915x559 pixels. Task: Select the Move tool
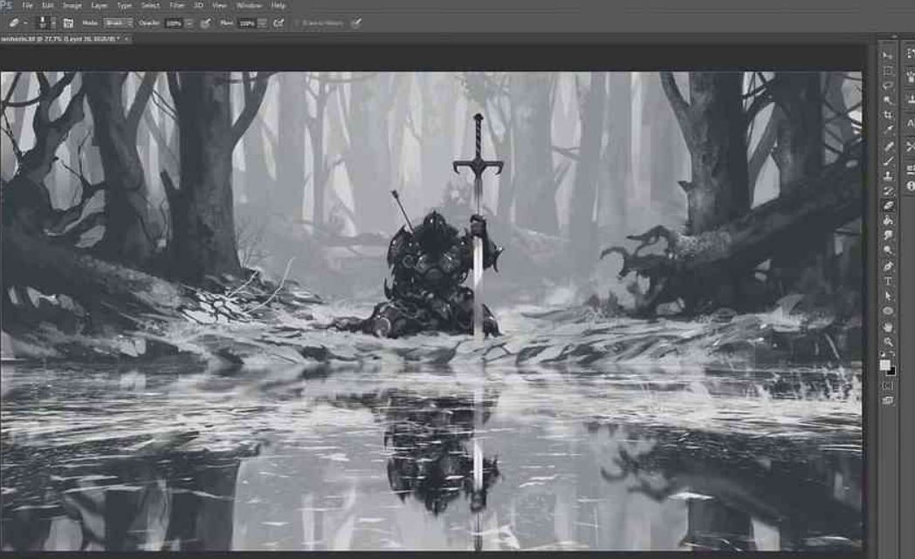point(888,56)
